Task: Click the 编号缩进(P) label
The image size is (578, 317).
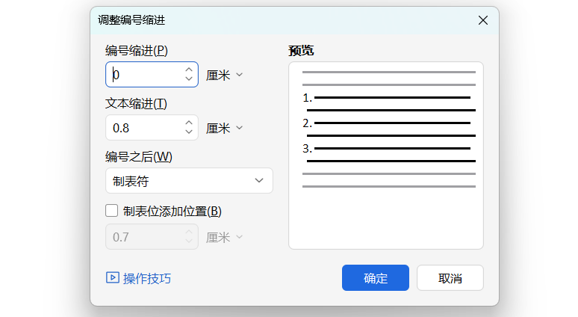Action: coord(137,50)
